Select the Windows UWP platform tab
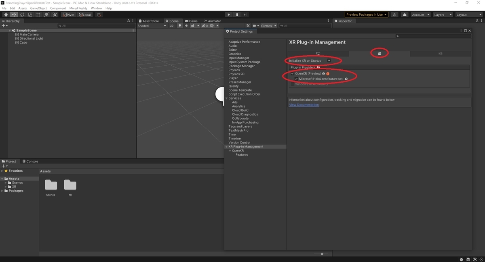The height and width of the screenshot is (262, 485). point(379,54)
